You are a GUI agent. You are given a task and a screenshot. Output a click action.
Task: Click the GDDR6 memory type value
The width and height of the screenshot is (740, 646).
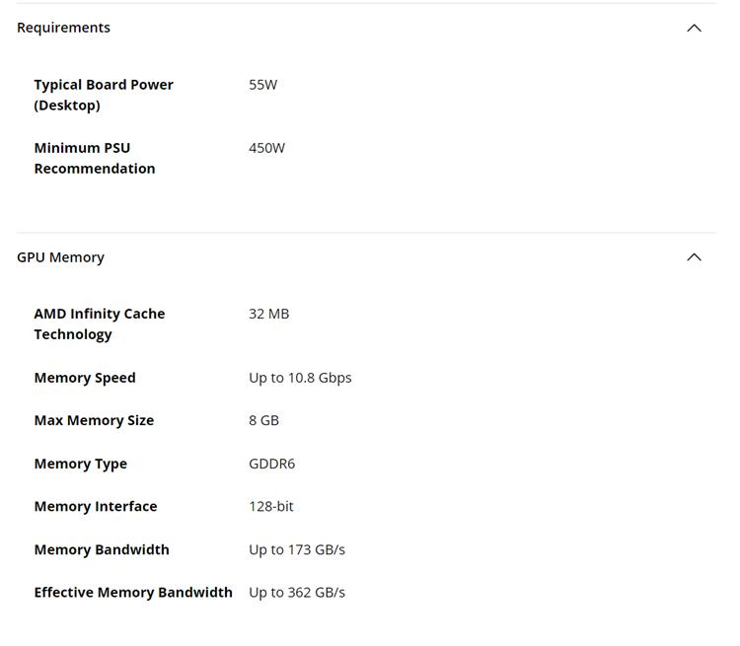coord(271,464)
